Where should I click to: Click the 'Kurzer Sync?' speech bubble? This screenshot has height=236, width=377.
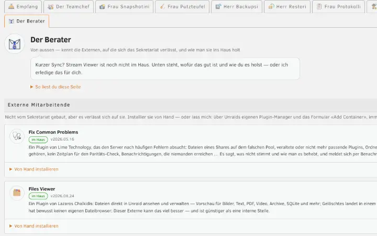(165, 69)
